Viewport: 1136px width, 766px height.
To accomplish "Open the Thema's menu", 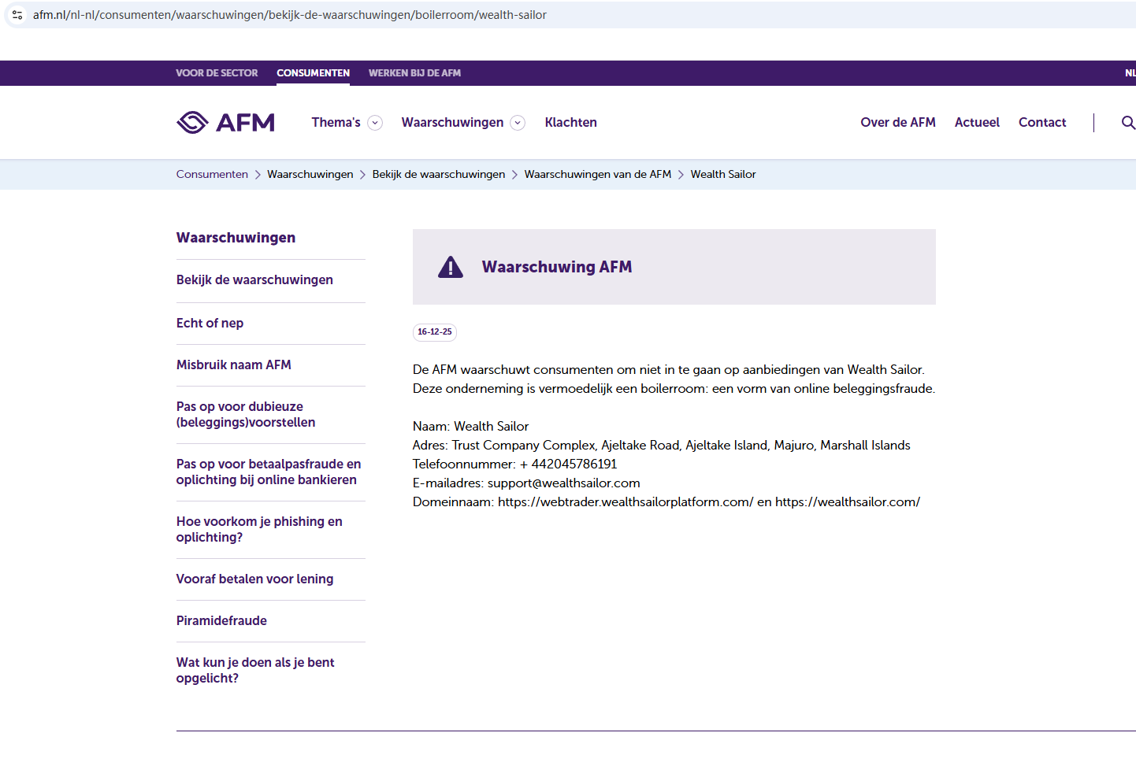I will [336, 122].
